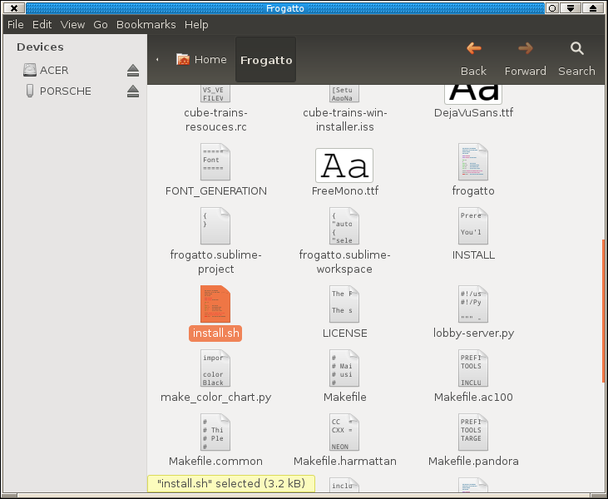Select the ACER drive in sidebar
608x499 pixels.
pos(54,71)
